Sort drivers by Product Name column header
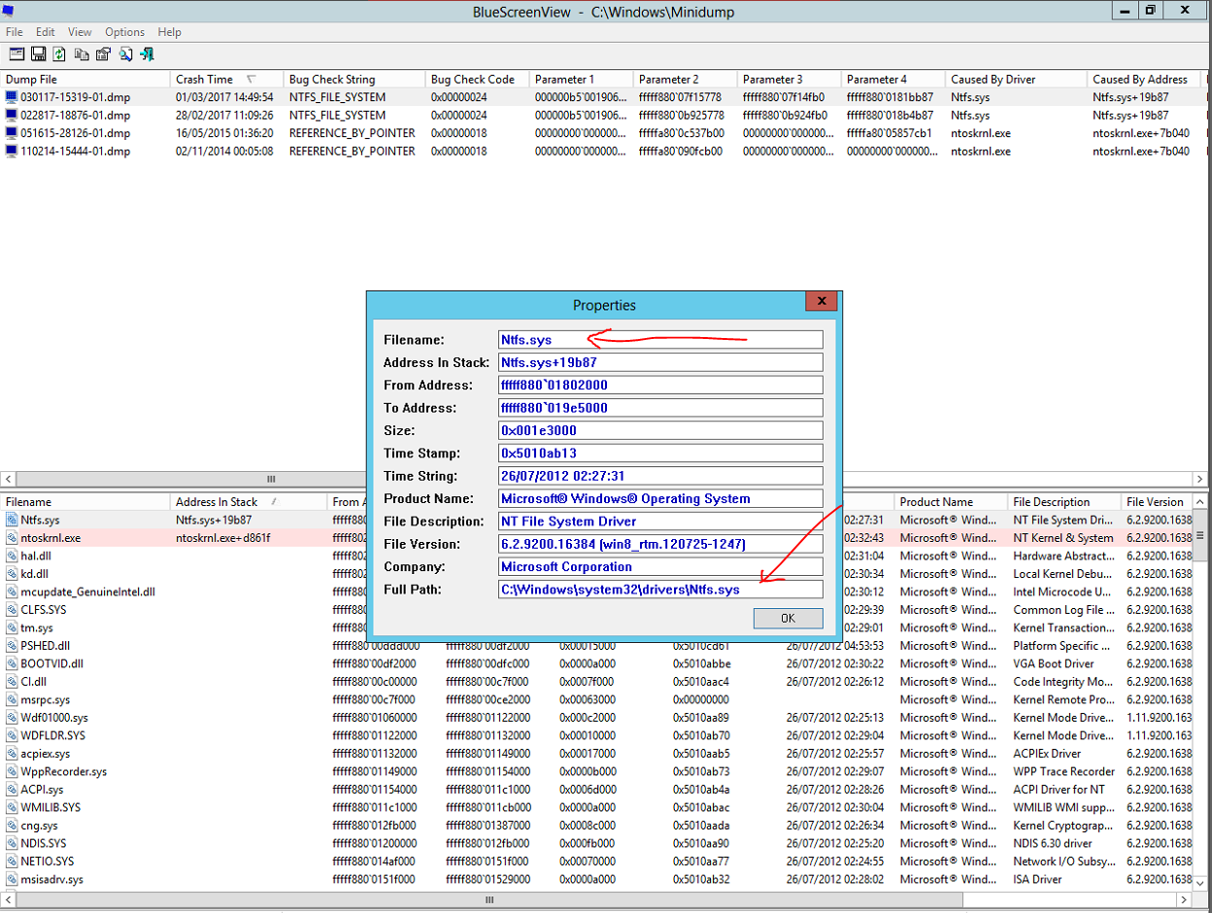The height and width of the screenshot is (913, 1212). point(950,502)
